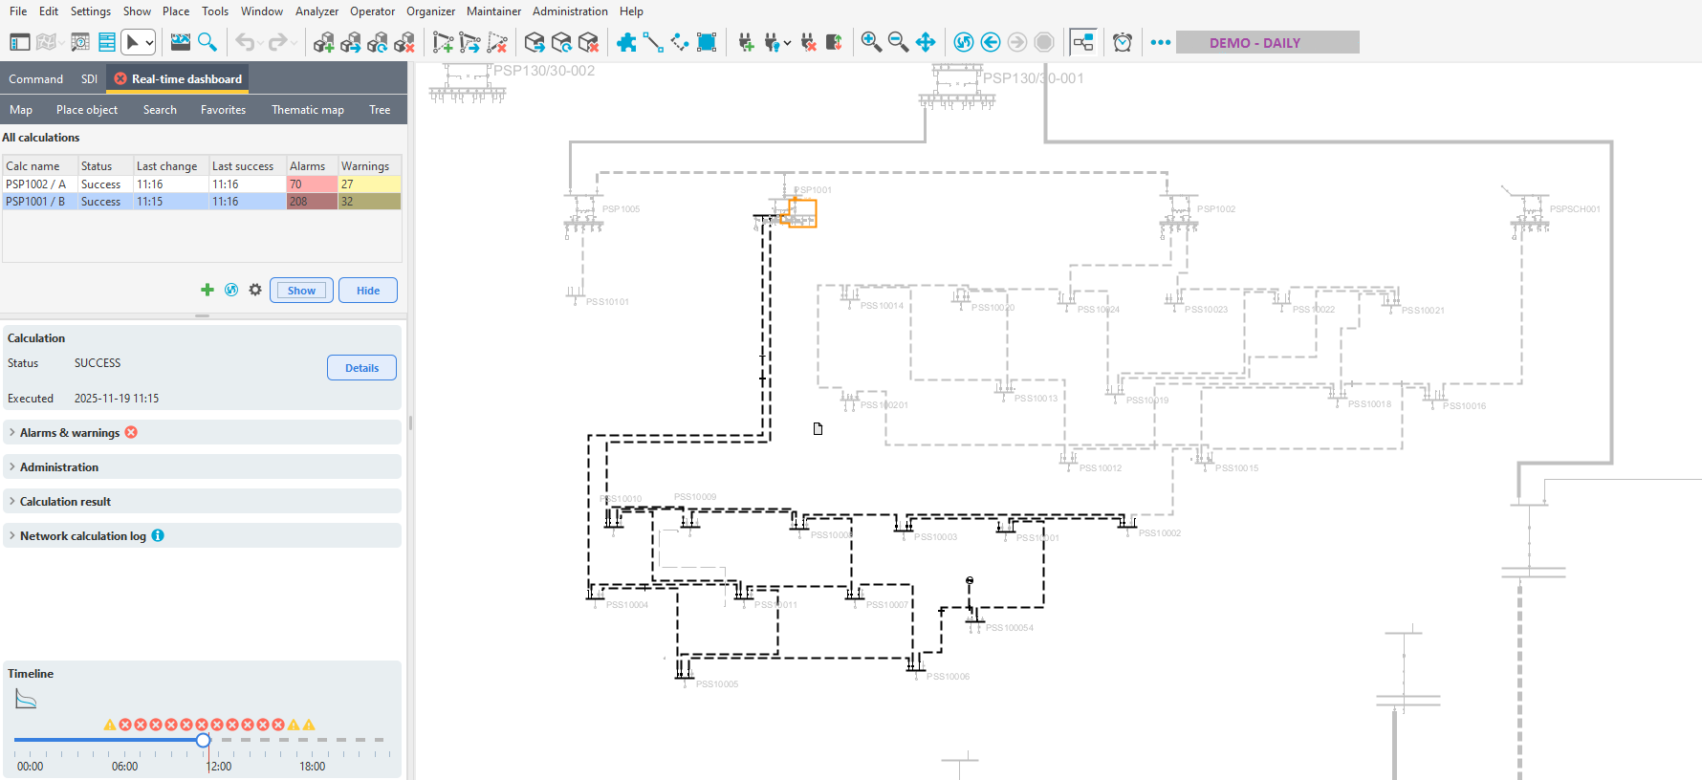
Task: Open the Analyzer menu
Action: point(316,11)
